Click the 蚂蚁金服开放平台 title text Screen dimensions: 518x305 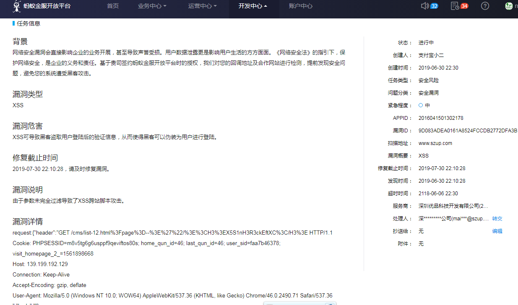tap(47, 6)
